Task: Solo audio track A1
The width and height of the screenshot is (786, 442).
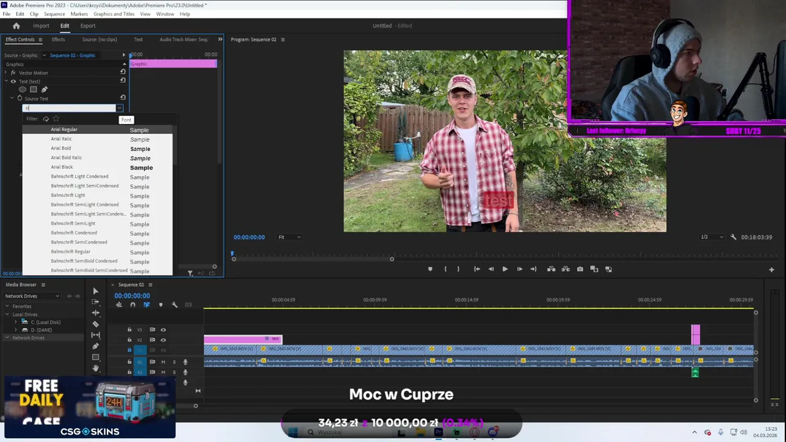Action: pos(174,362)
